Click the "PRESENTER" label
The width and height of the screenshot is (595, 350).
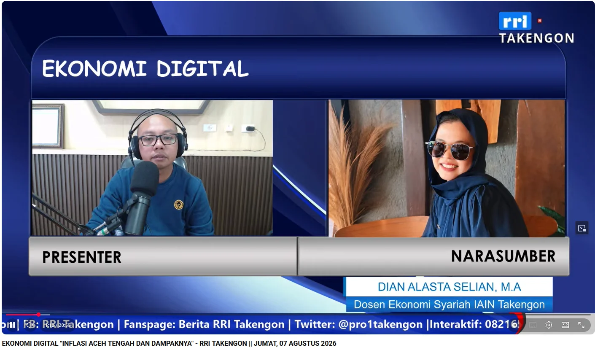click(x=82, y=257)
